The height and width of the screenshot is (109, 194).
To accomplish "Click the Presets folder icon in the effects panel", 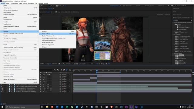I will [176, 24].
